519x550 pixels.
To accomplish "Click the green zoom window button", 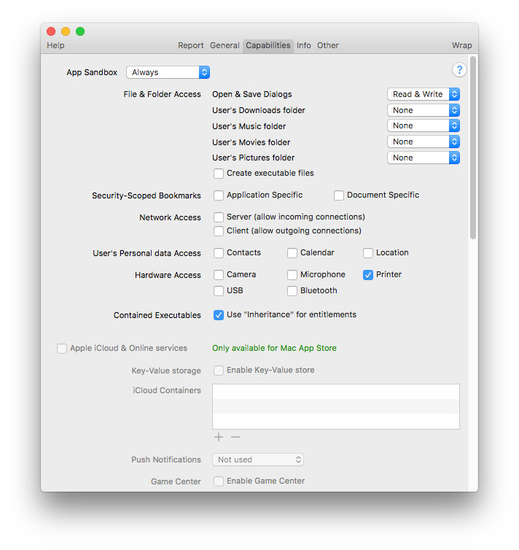I will click(80, 31).
